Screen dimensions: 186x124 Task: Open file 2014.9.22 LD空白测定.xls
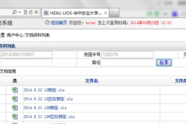pyautogui.click(x=48, y=99)
